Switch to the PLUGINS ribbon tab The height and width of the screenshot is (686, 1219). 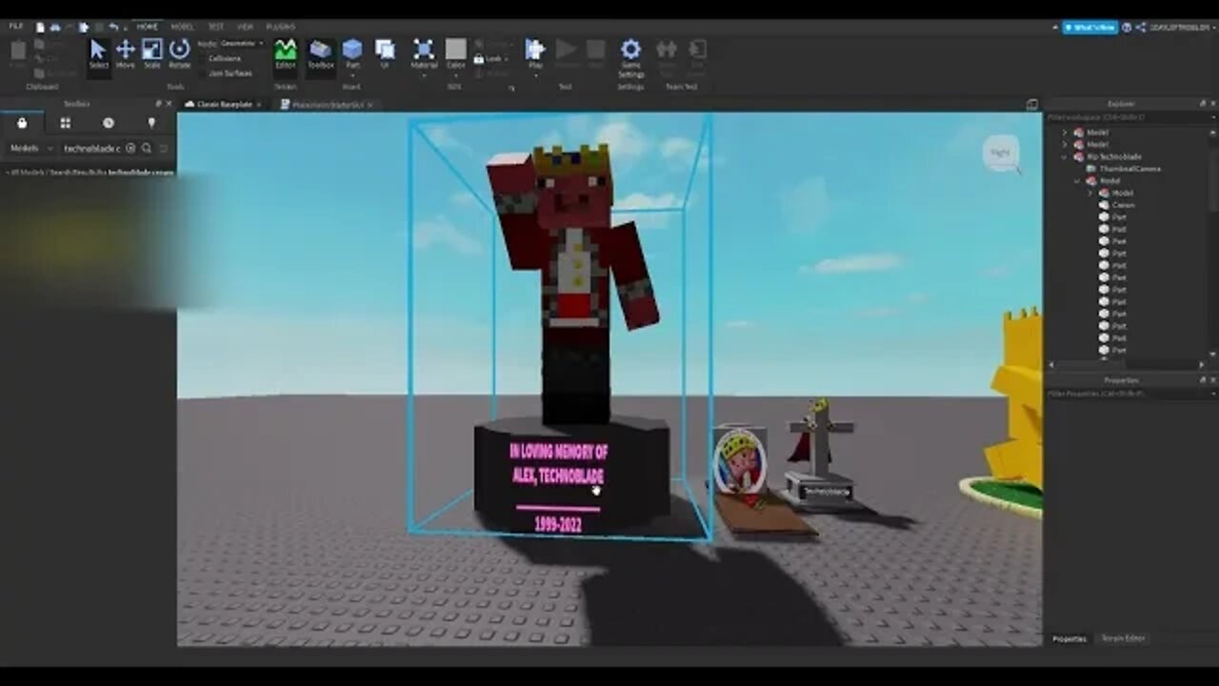281,27
